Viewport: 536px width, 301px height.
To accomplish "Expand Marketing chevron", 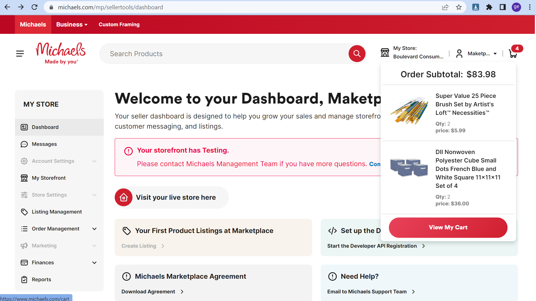I will pyautogui.click(x=94, y=246).
